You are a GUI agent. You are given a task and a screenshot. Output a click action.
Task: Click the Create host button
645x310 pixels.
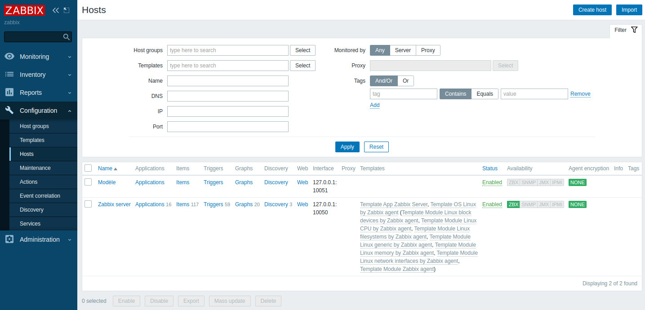click(x=592, y=9)
